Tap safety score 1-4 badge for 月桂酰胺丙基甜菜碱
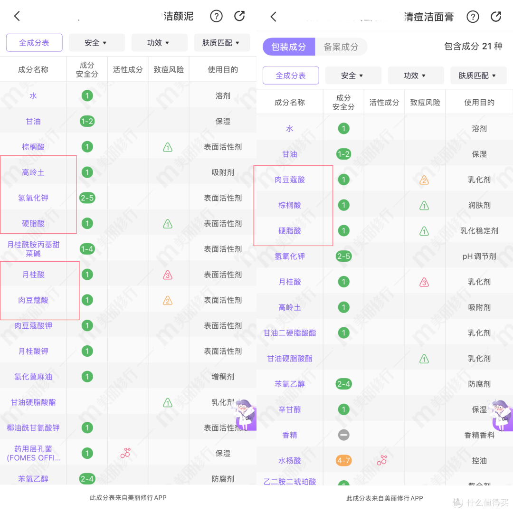513x513 pixels. pyautogui.click(x=87, y=249)
